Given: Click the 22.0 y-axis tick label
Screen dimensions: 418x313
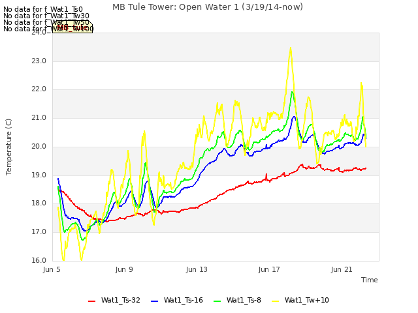Looking at the screenshot, I should pyautogui.click(x=39, y=89).
